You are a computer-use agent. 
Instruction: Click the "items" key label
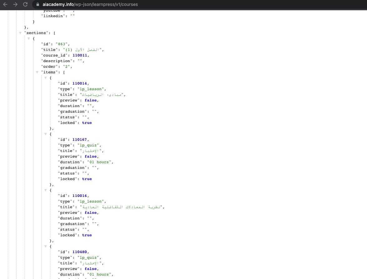[49, 72]
